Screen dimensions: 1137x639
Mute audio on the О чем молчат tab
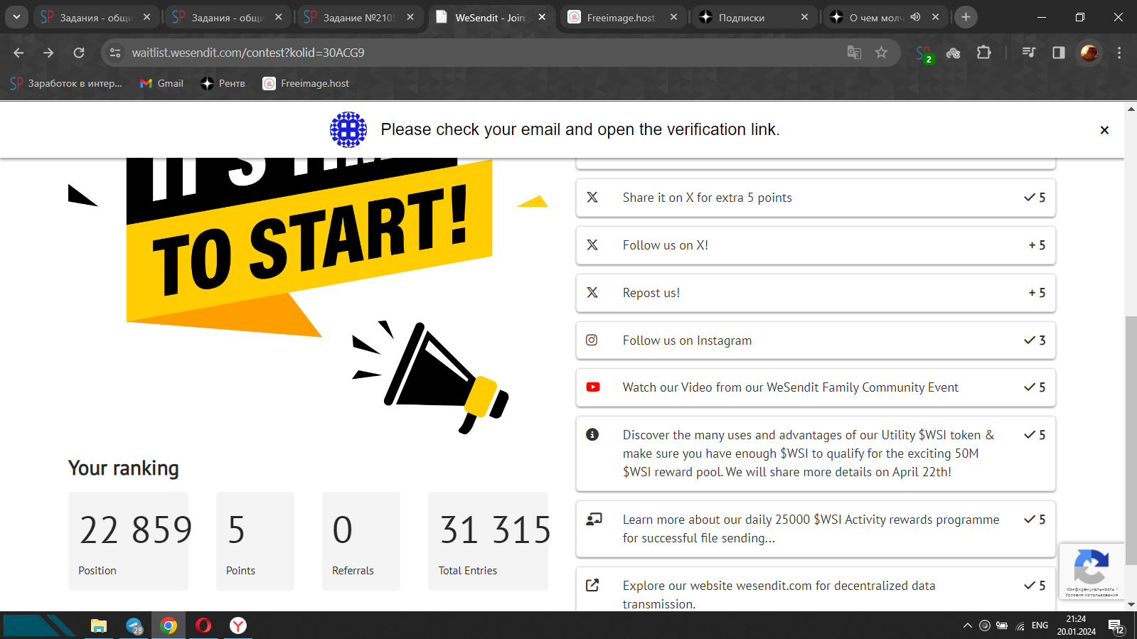916,17
